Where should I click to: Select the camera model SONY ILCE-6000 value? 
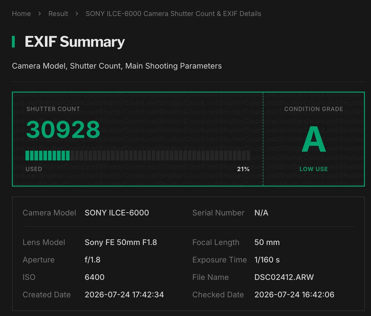pos(117,212)
